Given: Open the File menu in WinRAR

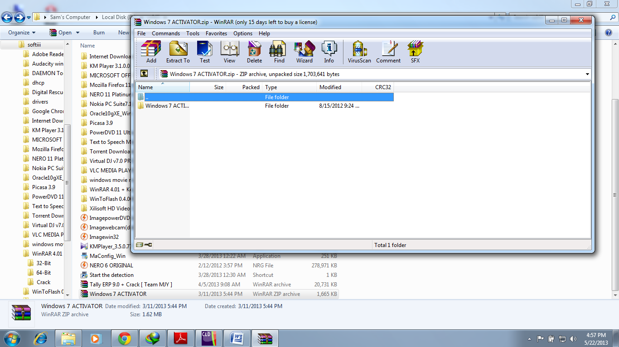Looking at the screenshot, I should pos(141,33).
